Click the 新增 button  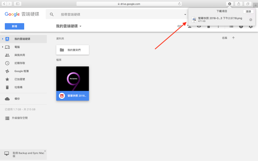tap(14, 26)
